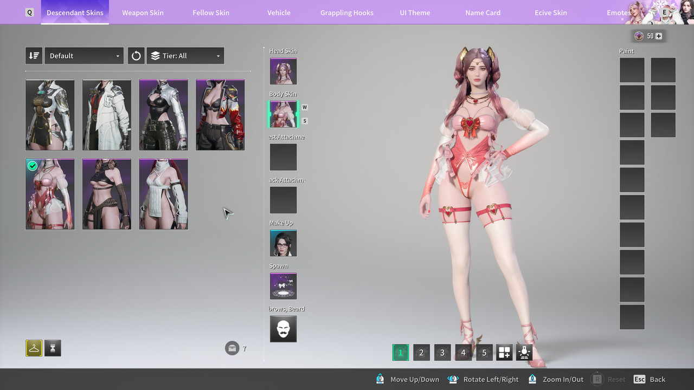Click the Esc Back button

pyautogui.click(x=650, y=379)
